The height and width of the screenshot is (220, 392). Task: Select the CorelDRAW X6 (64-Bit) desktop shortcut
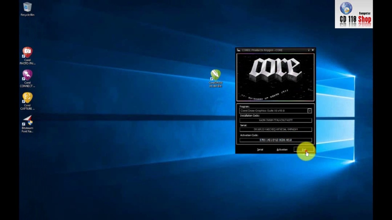click(x=216, y=79)
